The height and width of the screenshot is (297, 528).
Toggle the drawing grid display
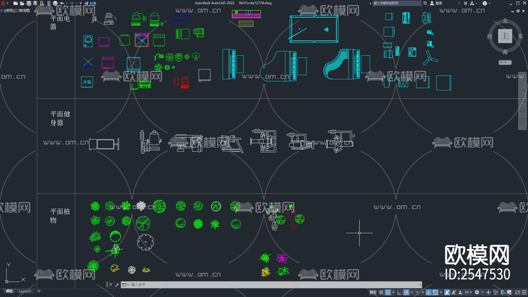point(381,292)
